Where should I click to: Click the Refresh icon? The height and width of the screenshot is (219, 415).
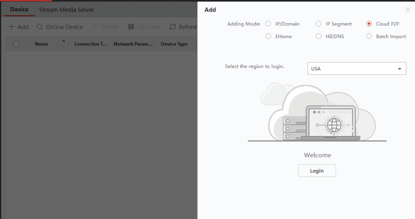(x=173, y=27)
